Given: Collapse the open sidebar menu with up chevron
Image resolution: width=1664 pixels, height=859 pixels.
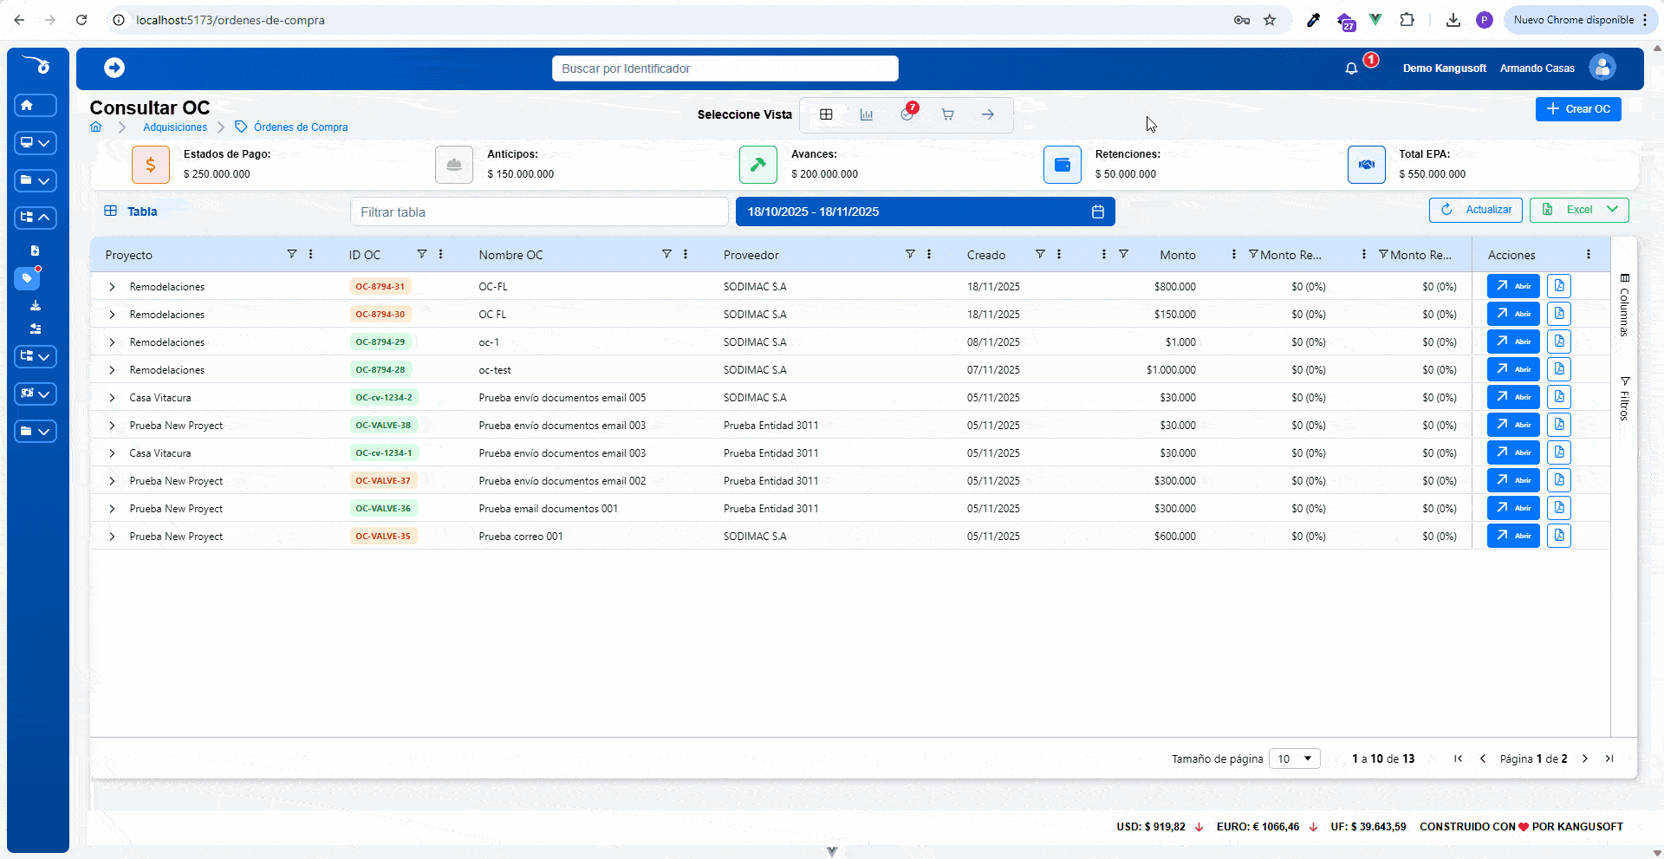Looking at the screenshot, I should click(x=36, y=218).
